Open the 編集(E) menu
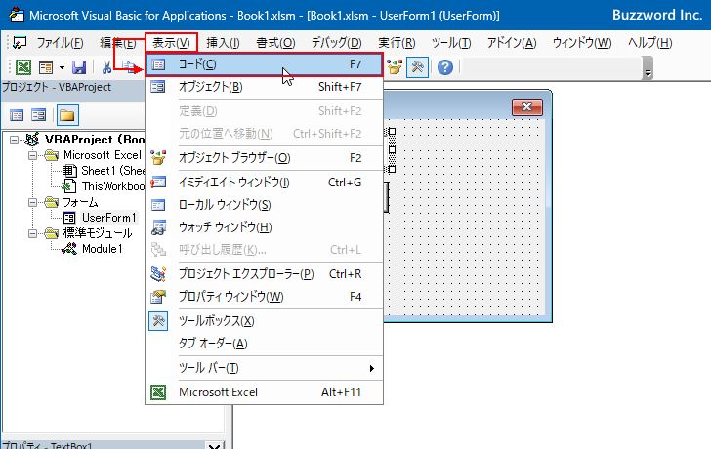The width and height of the screenshot is (711, 449). (118, 43)
